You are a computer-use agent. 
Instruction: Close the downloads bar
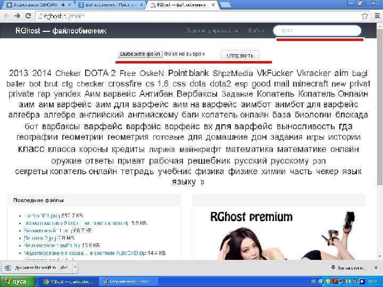(376, 268)
